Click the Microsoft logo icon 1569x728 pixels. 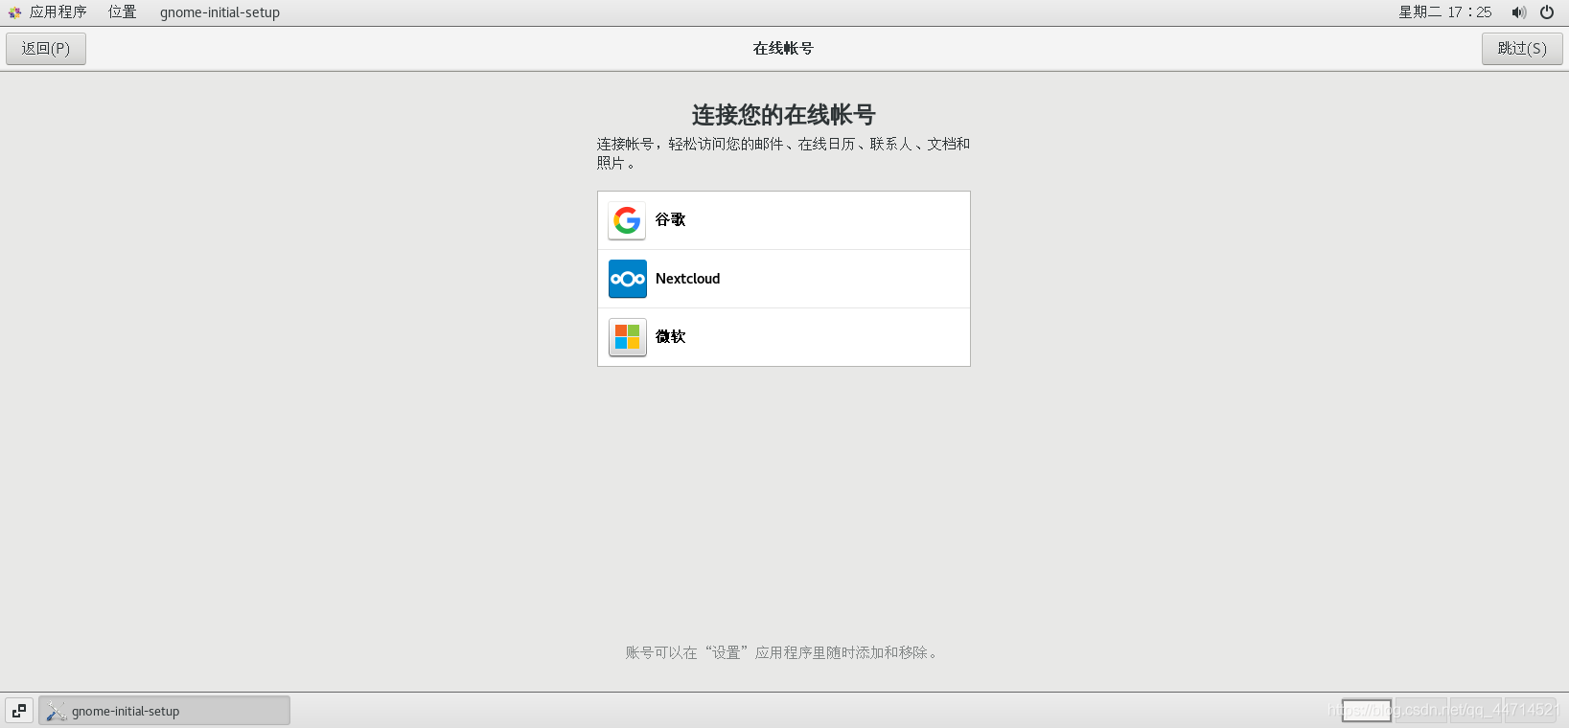[627, 337]
